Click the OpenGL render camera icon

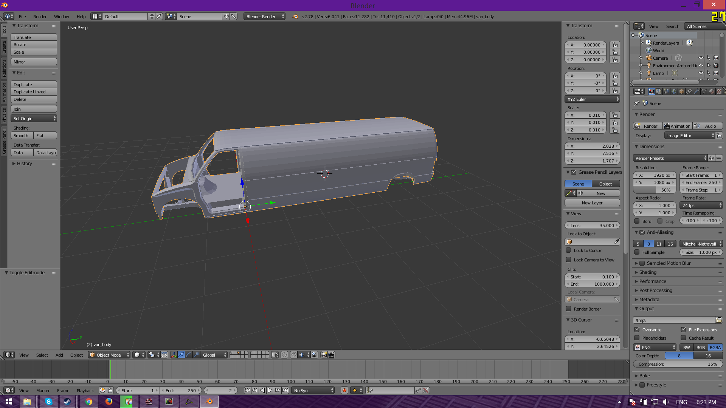(324, 355)
